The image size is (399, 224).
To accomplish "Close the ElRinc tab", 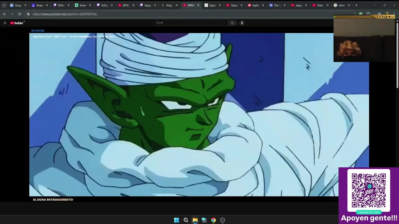I will (x=69, y=5).
